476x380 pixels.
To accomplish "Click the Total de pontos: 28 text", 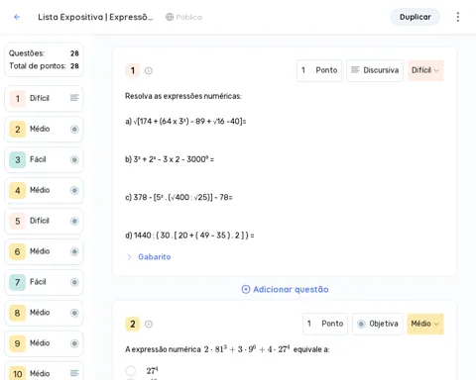I will tap(44, 66).
